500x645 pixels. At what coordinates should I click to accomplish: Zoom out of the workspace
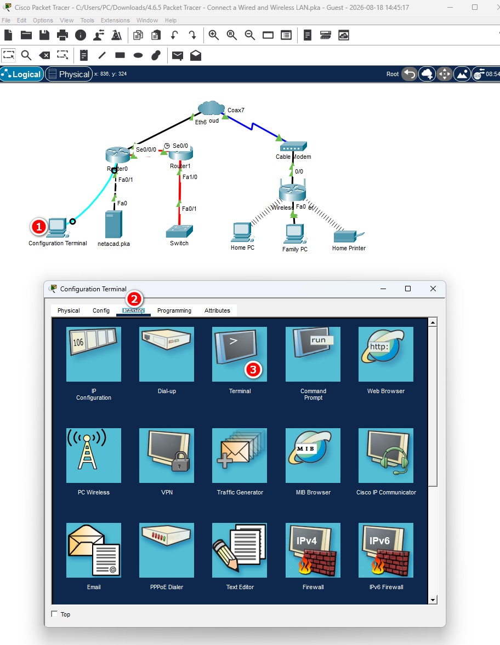pos(250,36)
